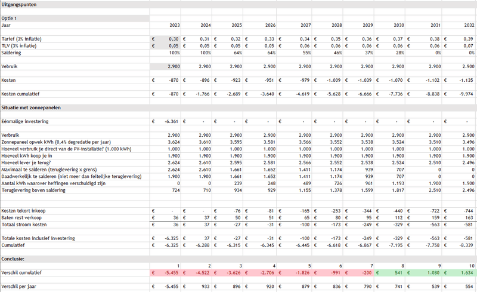Click the Kosten value -870 for 2023
This screenshot has width=477, height=292.
[165, 80]
